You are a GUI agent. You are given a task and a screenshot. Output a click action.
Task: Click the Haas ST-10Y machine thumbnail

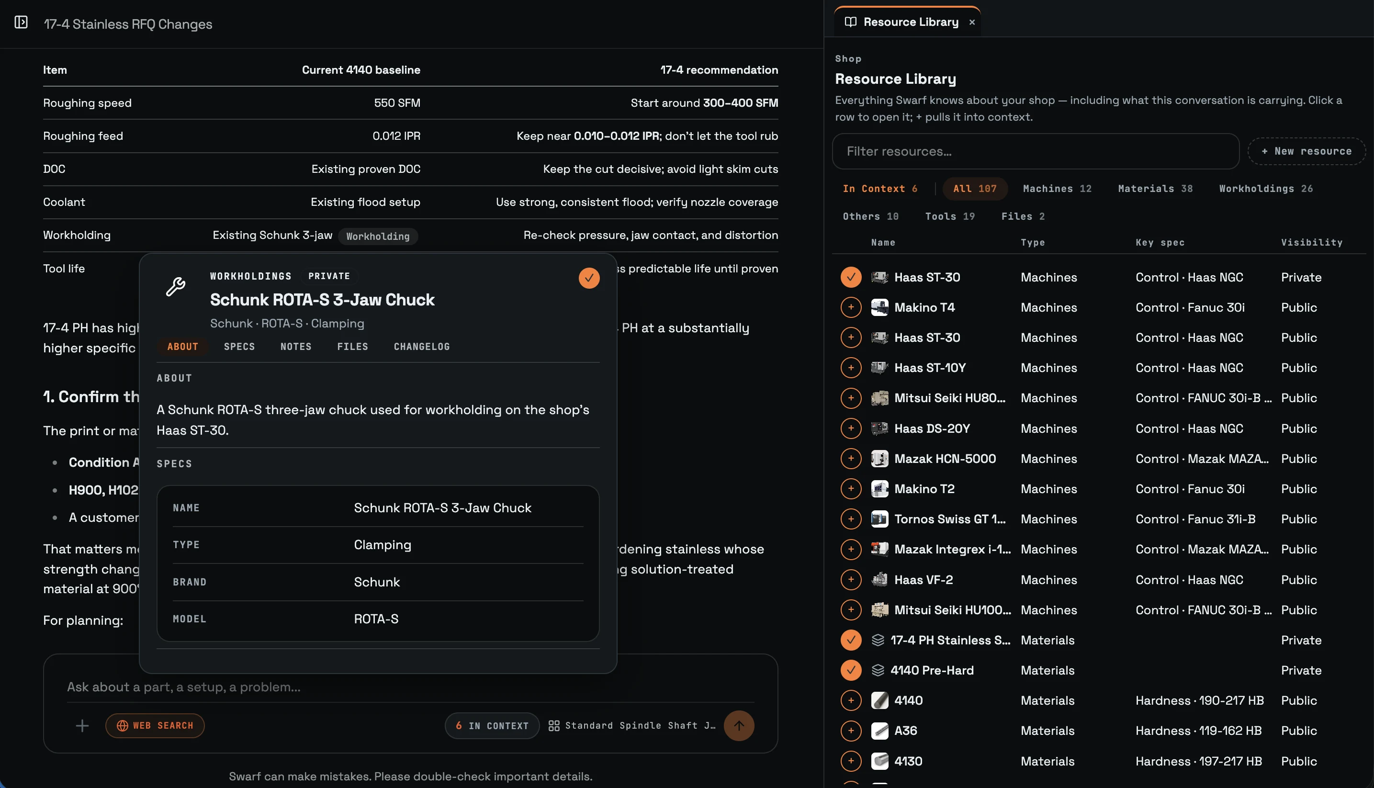(879, 368)
